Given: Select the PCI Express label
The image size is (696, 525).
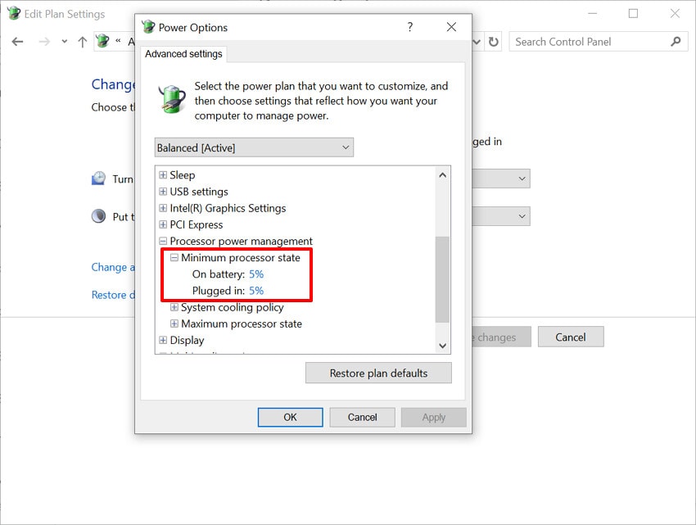Looking at the screenshot, I should click(x=197, y=224).
